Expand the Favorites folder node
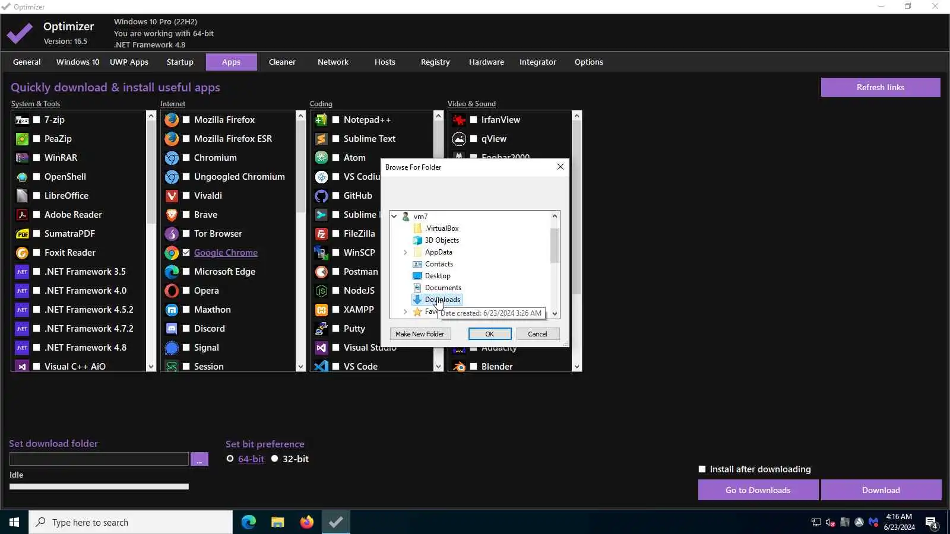This screenshot has height=534, width=950. tap(406, 311)
